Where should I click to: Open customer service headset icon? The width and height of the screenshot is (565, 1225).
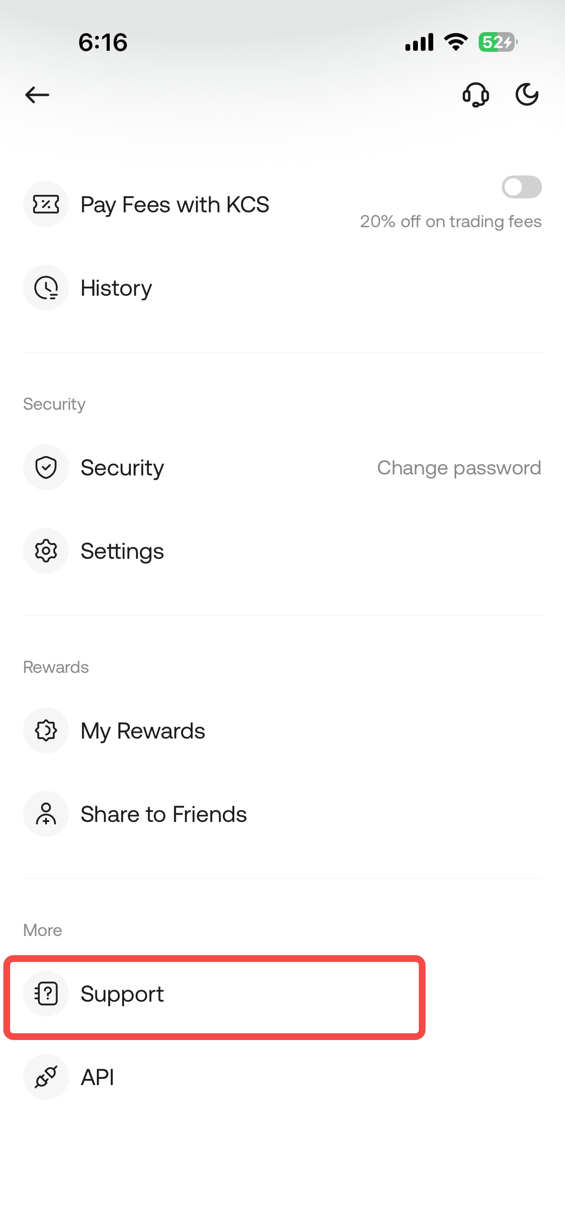[x=475, y=95]
